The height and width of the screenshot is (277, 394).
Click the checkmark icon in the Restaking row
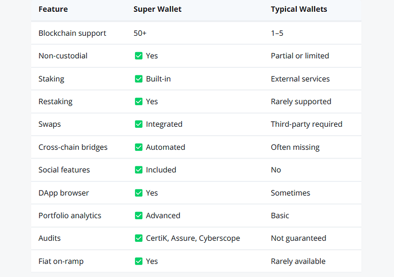click(x=138, y=102)
